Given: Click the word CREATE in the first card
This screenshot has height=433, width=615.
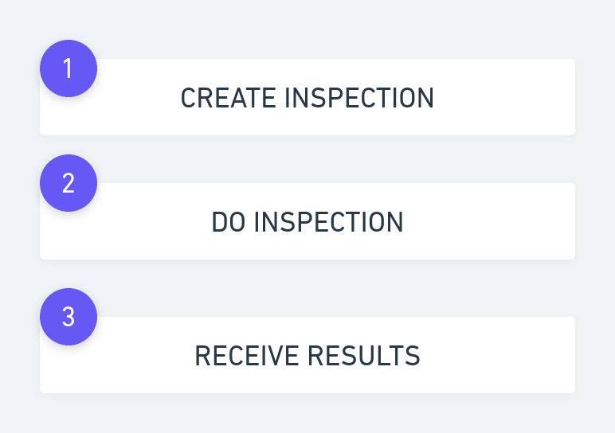Looking at the screenshot, I should (x=229, y=98).
